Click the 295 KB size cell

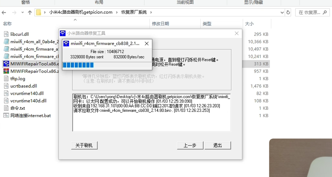(x=261, y=34)
